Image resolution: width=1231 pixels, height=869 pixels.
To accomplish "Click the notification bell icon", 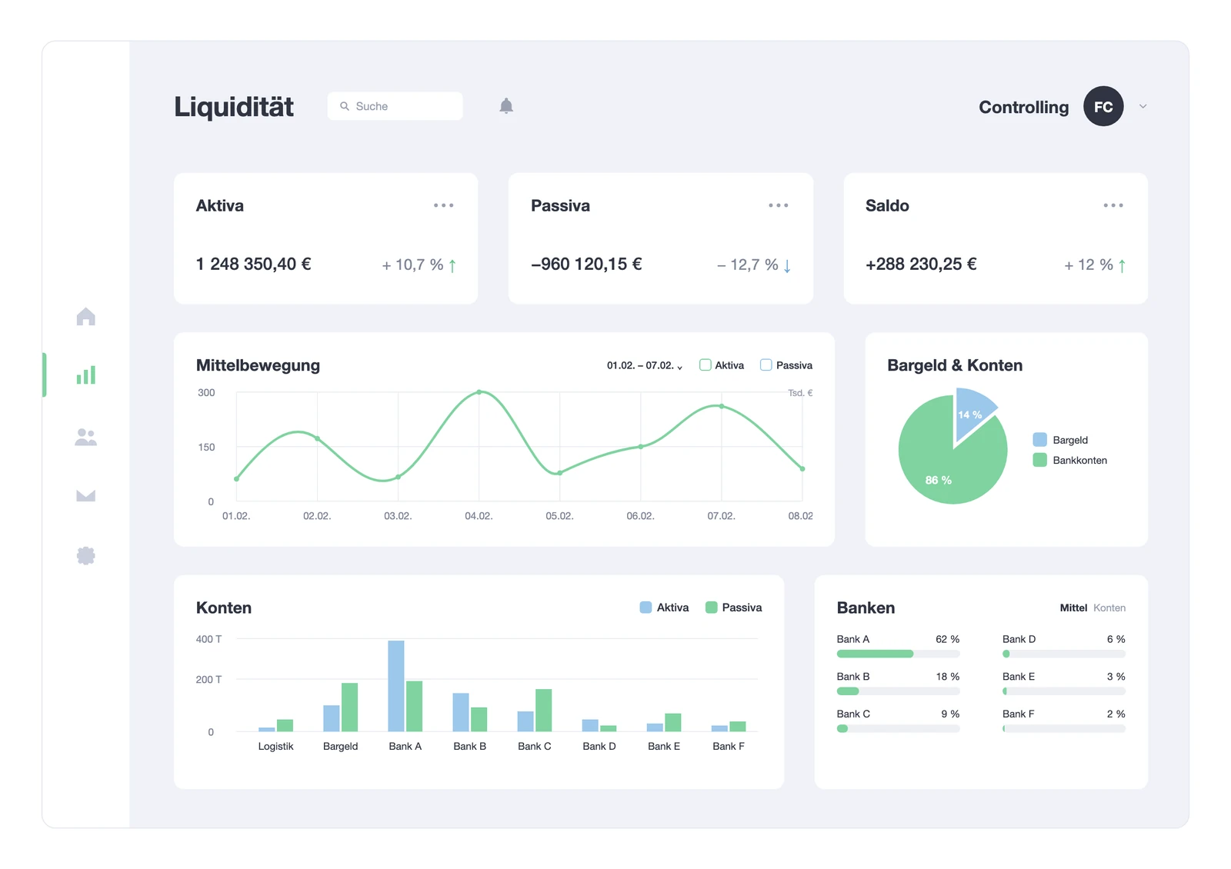I will pyautogui.click(x=506, y=106).
